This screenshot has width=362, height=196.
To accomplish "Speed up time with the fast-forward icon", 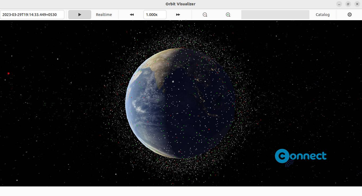I will (x=178, y=15).
